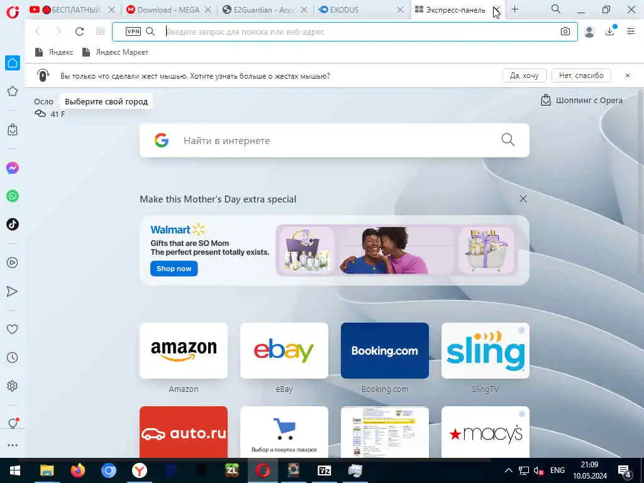Open the SlingTV speed dial tile
Viewport: 644px width, 483px height.
486,351
